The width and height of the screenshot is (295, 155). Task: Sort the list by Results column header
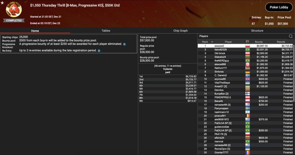click(x=281, y=42)
